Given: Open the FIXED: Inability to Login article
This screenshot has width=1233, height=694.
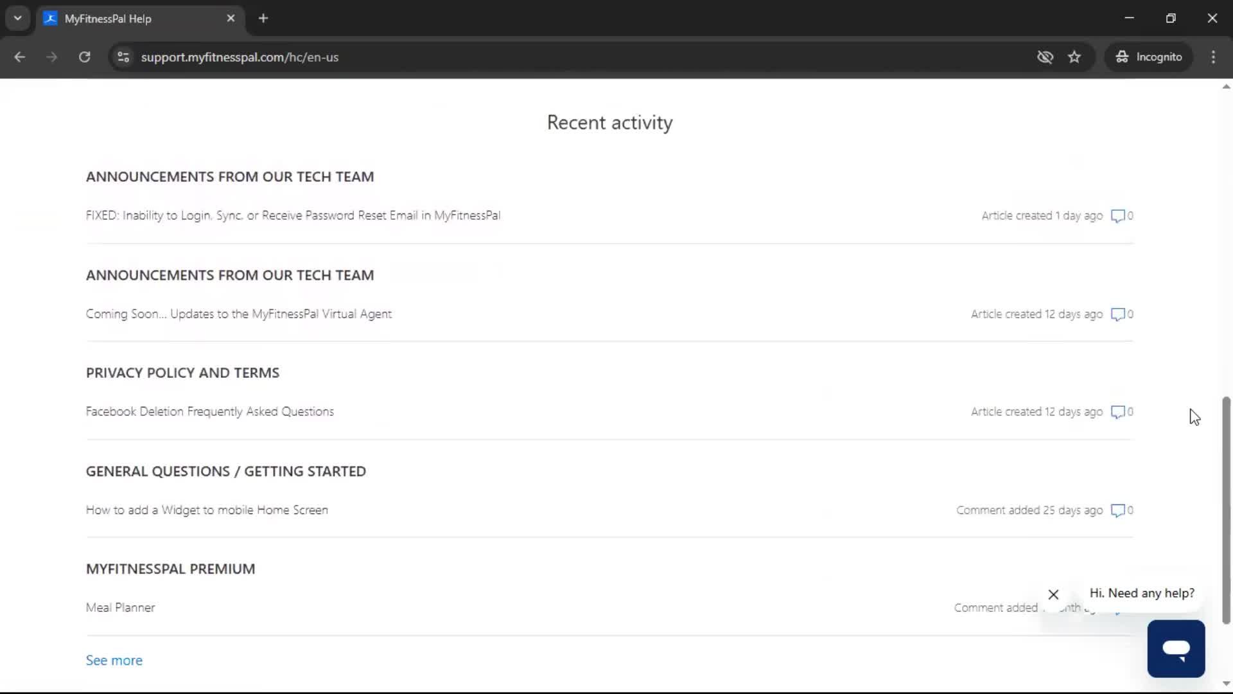Looking at the screenshot, I should pos(293,216).
